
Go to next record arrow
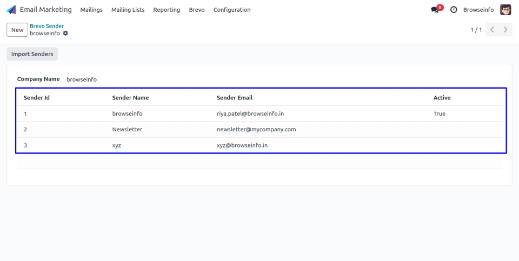(x=505, y=30)
